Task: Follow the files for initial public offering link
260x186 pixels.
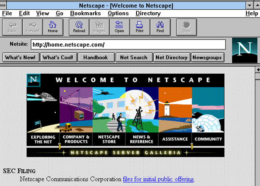Action: click(158, 179)
